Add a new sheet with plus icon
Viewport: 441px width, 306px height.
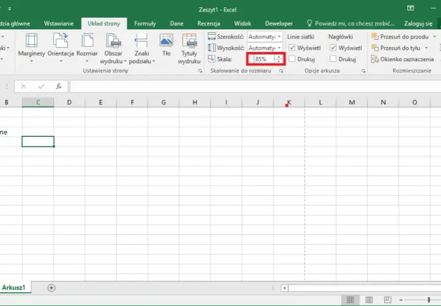point(51,288)
